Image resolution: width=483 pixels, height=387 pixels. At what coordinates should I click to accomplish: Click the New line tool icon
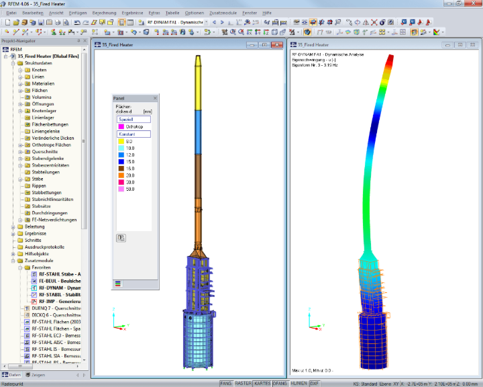click(x=16, y=32)
